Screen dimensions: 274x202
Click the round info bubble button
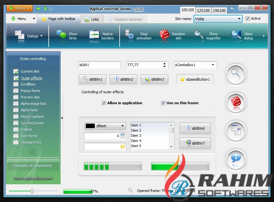coord(236,159)
